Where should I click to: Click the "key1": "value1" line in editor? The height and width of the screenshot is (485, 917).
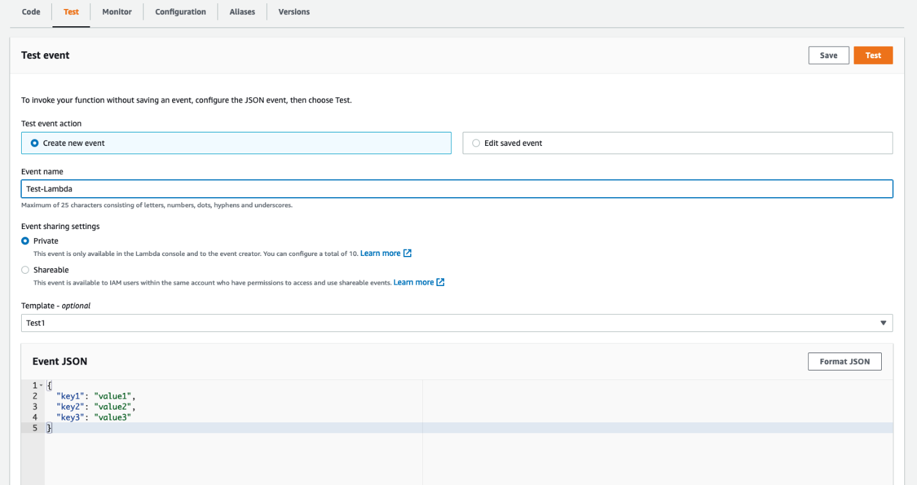click(x=96, y=396)
